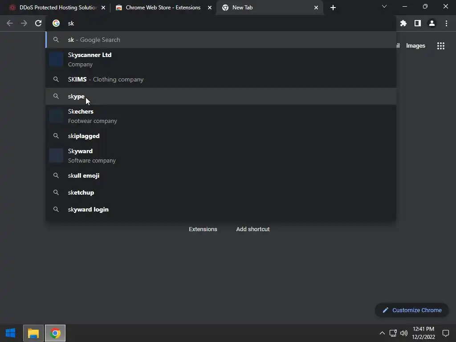The height and width of the screenshot is (342, 456).
Task: Open the network status tray icon
Action: point(393,333)
